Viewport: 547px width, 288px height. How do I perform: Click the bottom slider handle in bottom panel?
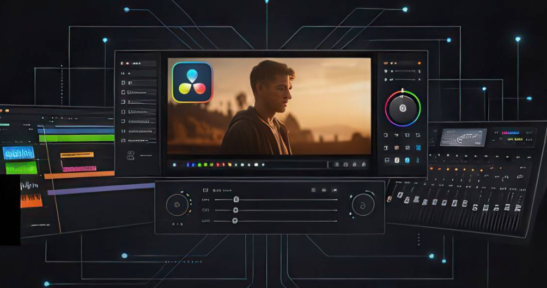point(235,221)
